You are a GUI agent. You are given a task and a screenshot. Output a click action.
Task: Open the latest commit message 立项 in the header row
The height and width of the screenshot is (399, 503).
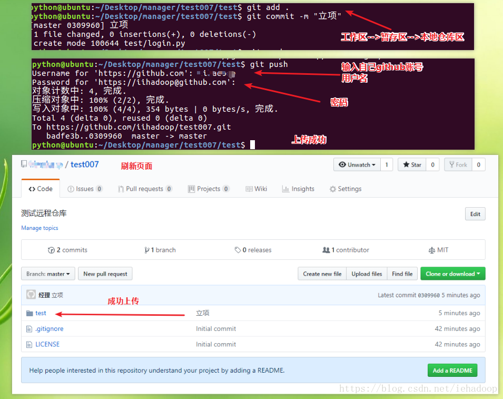click(57, 295)
